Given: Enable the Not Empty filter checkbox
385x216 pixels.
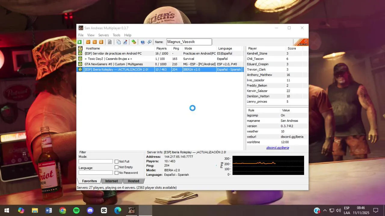Looking at the screenshot, I should [116, 167].
